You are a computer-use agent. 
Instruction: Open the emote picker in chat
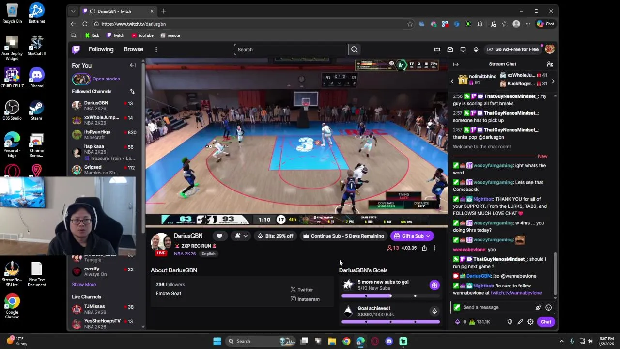point(548,307)
